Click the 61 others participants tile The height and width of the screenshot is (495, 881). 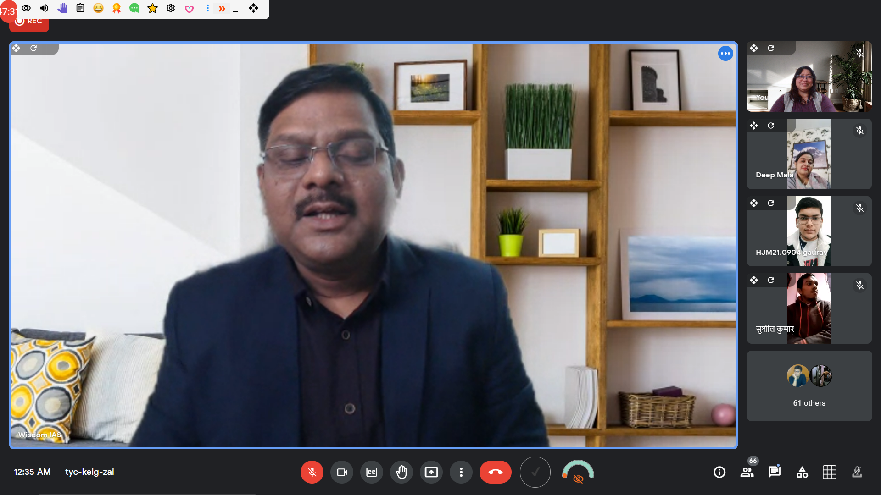pos(809,386)
